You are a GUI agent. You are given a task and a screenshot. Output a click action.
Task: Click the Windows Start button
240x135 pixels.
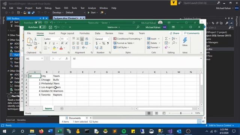tap(4, 131)
